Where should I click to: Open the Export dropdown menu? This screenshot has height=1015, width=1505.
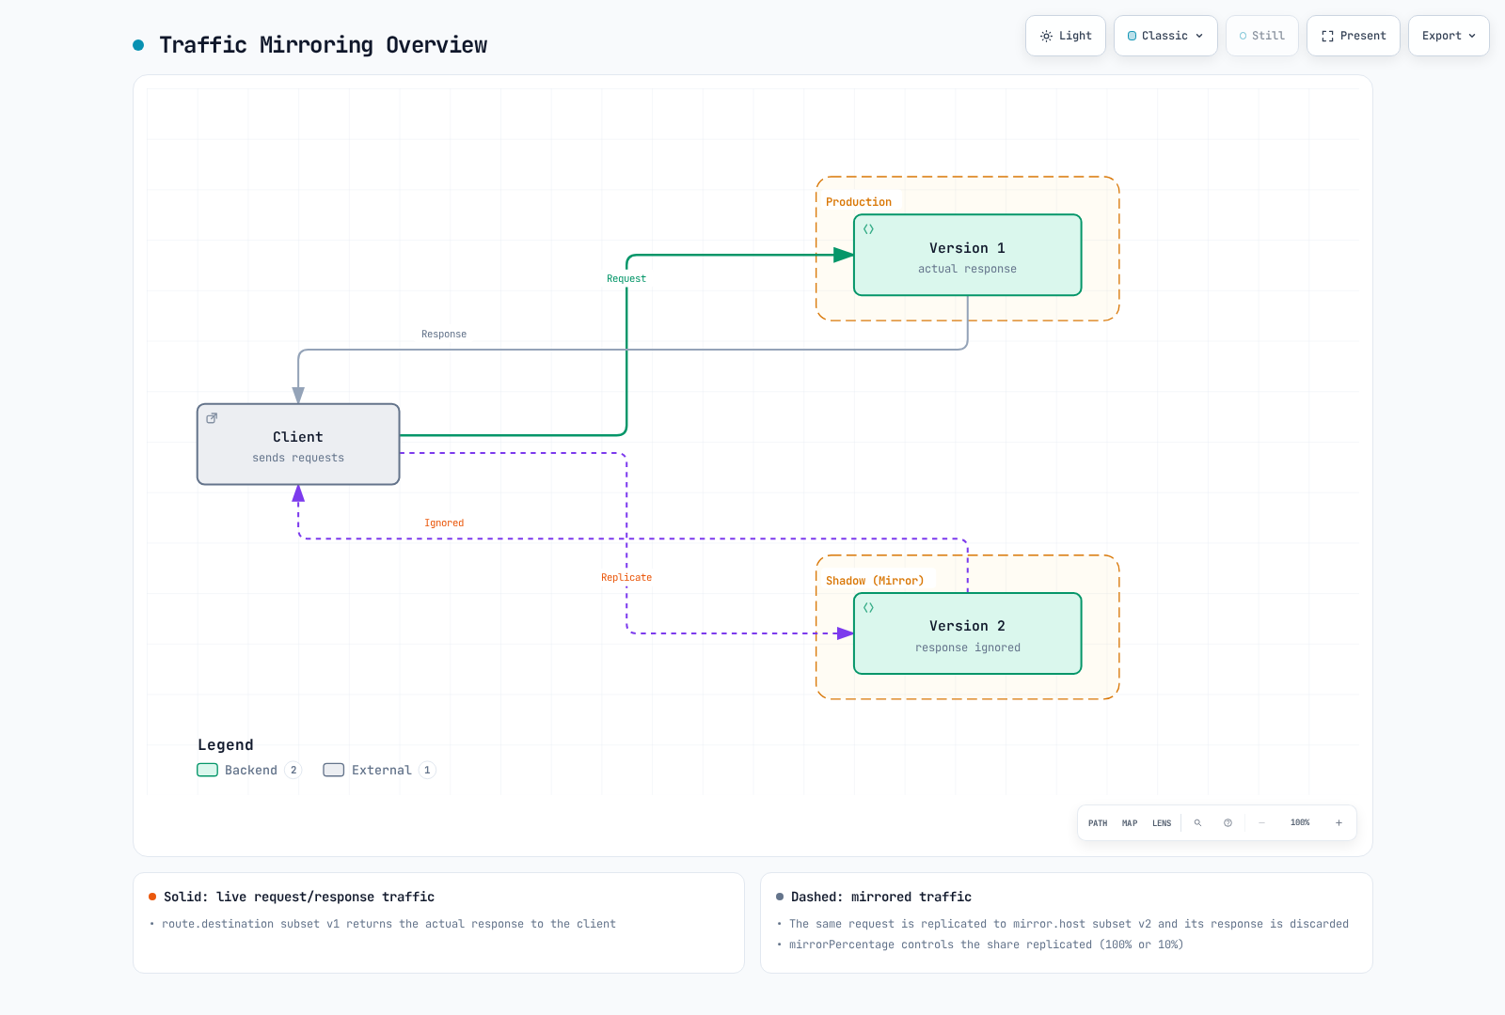point(1449,36)
